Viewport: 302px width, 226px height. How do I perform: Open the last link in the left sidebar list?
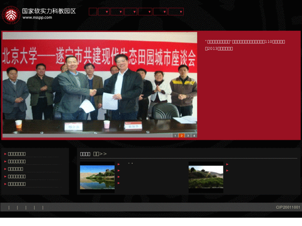click(17, 184)
